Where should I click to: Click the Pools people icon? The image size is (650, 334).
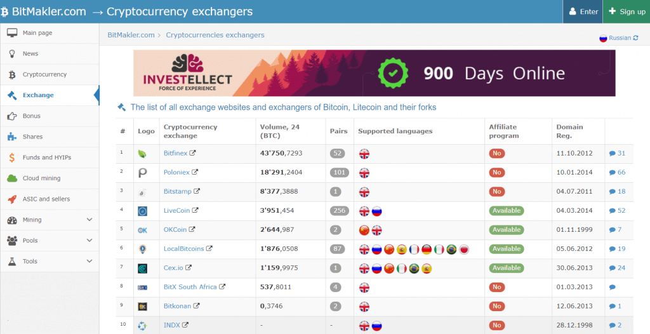(12, 241)
